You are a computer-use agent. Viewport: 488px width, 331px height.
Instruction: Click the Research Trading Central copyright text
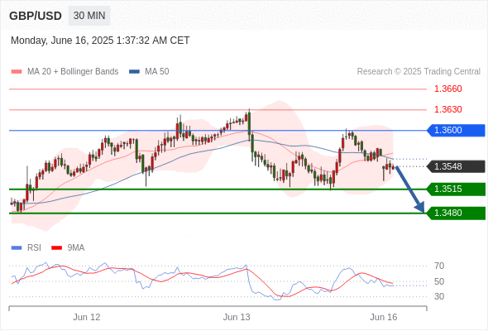pos(419,72)
